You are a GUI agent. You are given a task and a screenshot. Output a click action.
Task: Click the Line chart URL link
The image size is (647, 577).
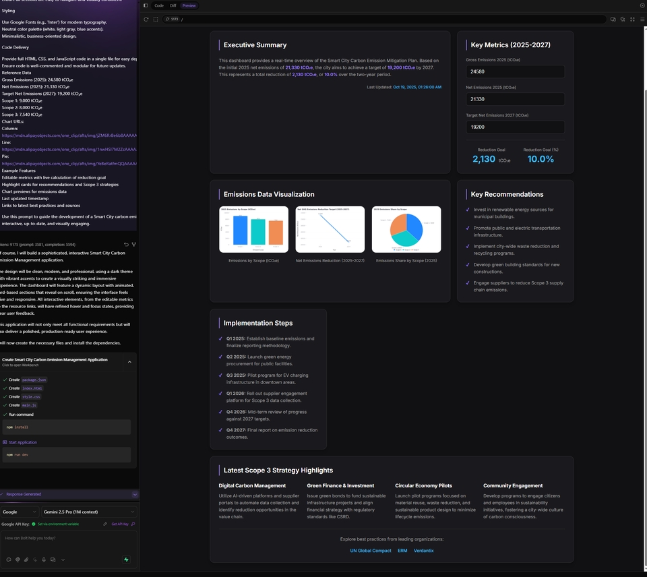pos(69,150)
